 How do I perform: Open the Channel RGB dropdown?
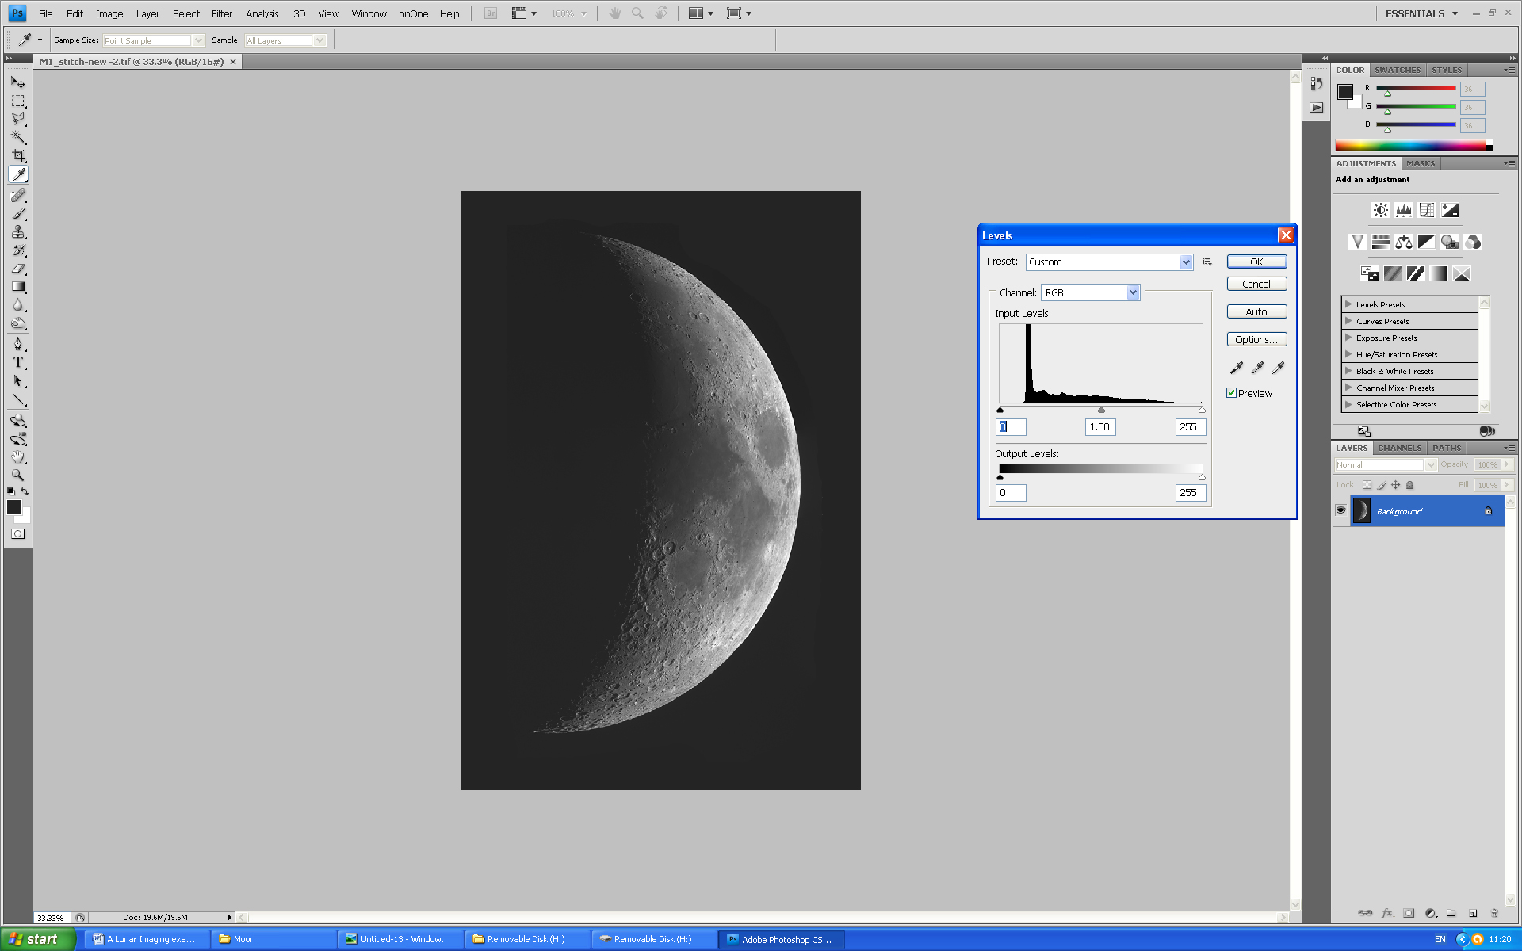[x=1133, y=292]
